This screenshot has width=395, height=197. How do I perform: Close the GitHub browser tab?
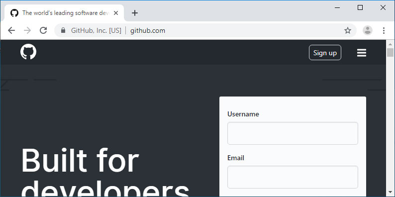point(116,13)
